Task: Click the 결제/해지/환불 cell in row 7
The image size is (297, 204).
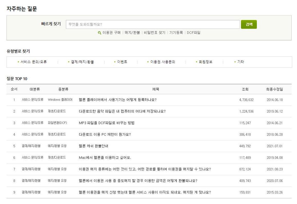Action: coord(31,169)
